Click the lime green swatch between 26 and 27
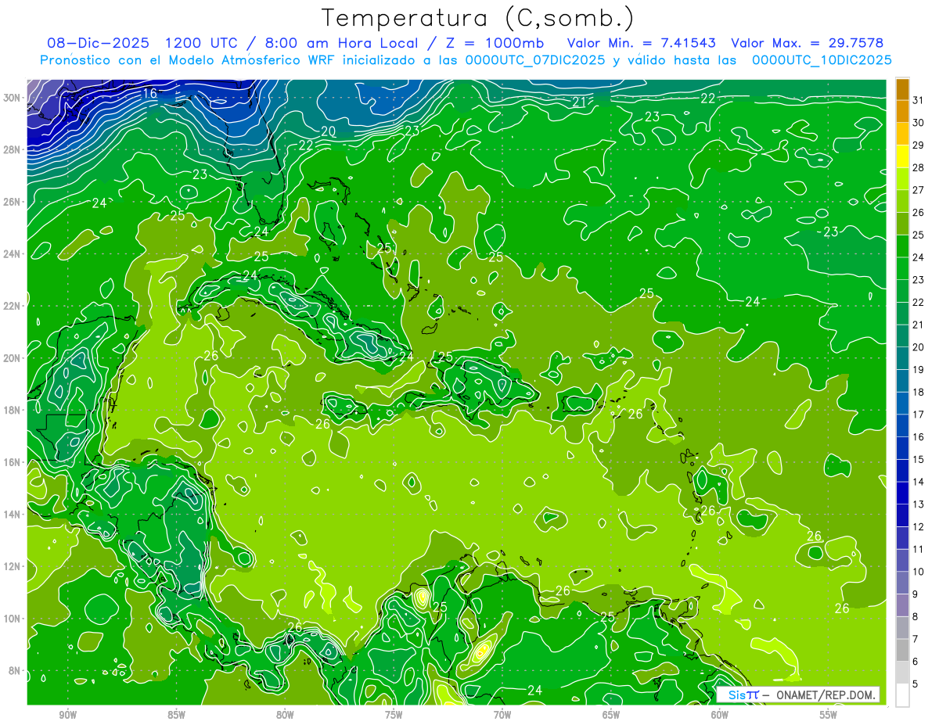 click(902, 201)
